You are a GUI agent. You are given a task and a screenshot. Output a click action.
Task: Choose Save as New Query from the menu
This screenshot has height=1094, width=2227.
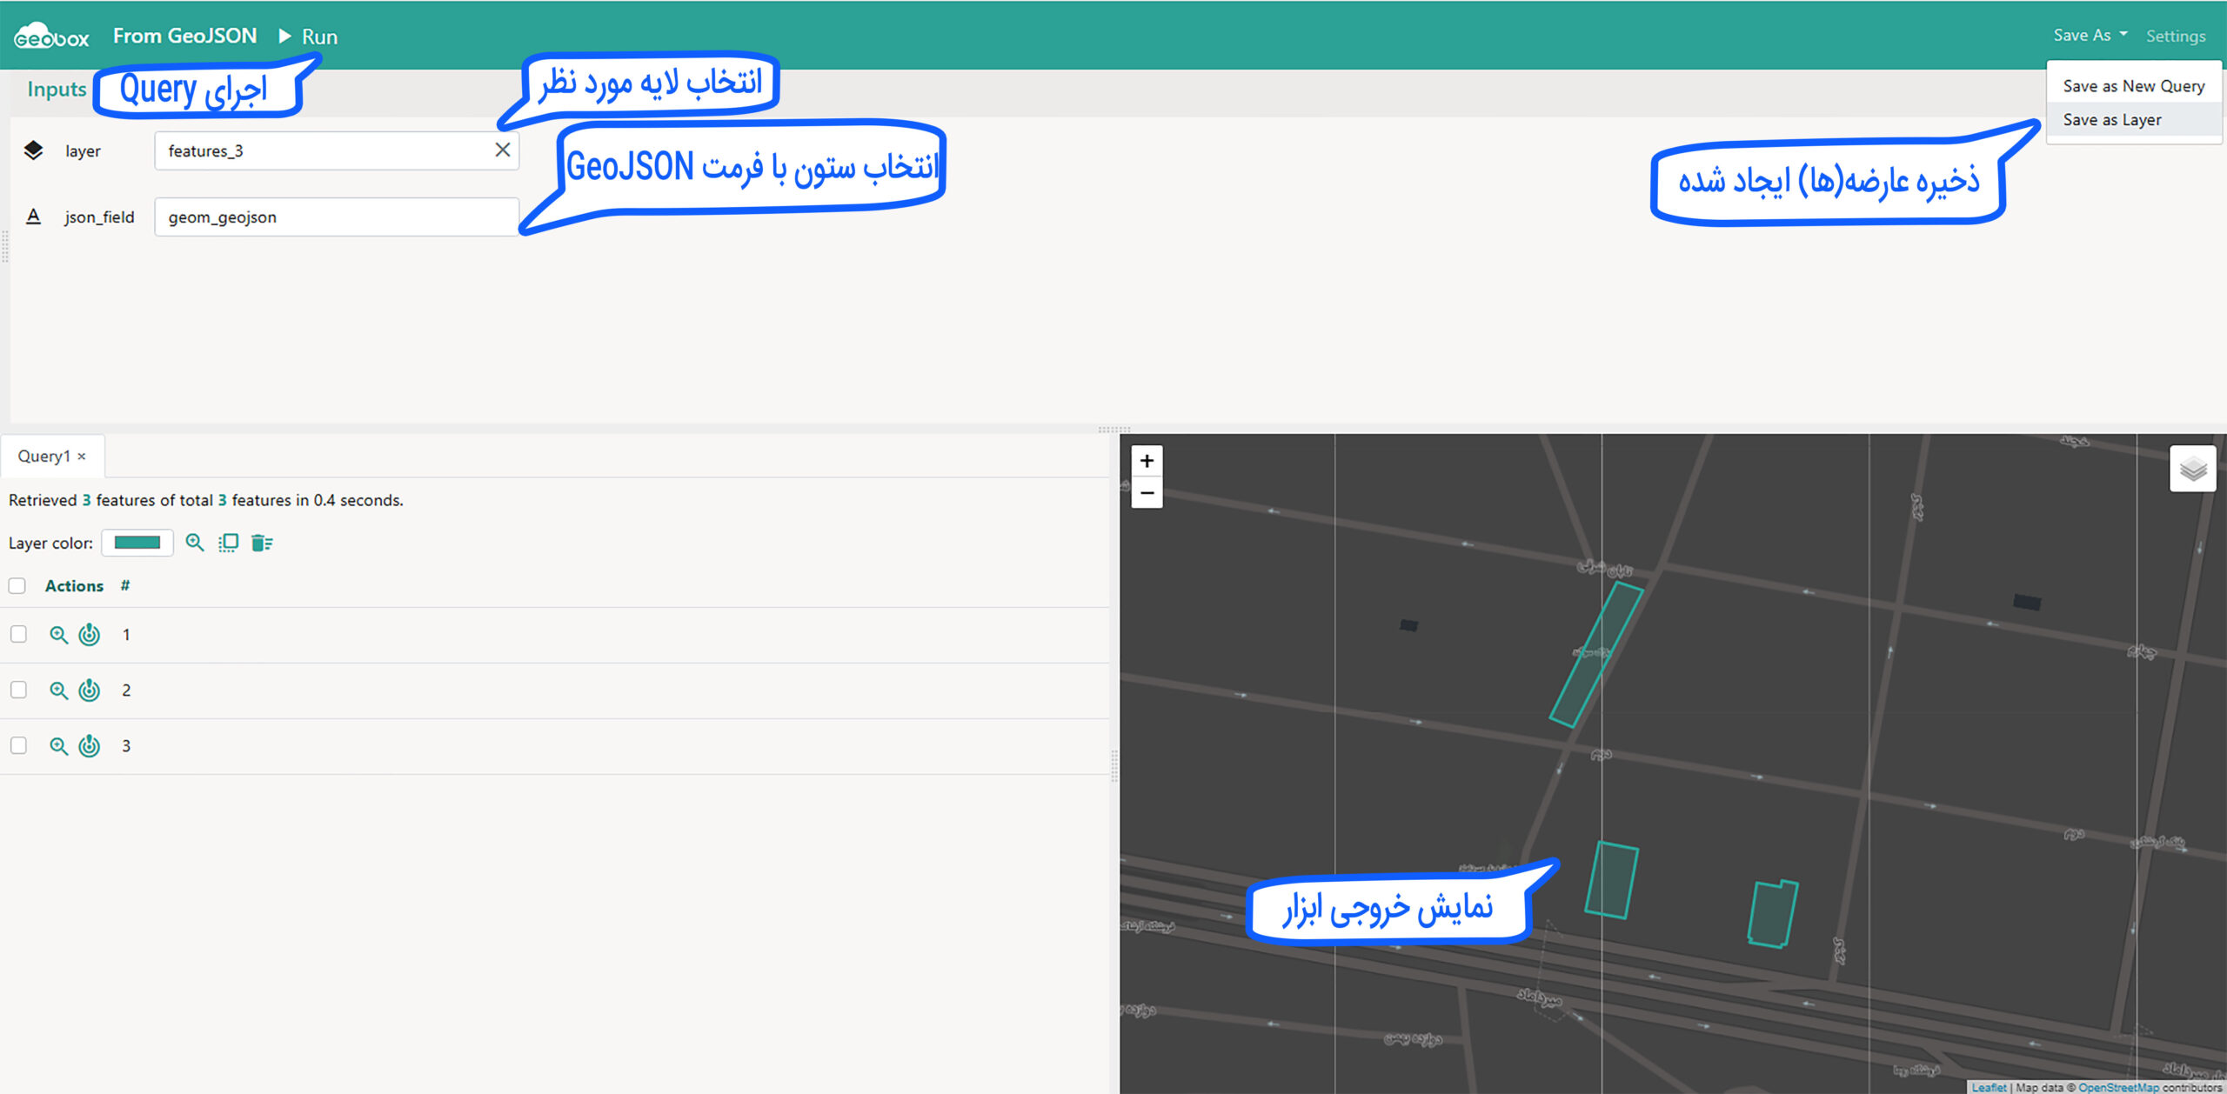point(2133,85)
